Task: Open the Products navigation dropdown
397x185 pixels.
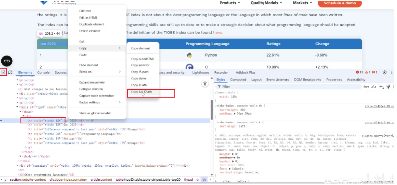Action: tap(230, 3)
